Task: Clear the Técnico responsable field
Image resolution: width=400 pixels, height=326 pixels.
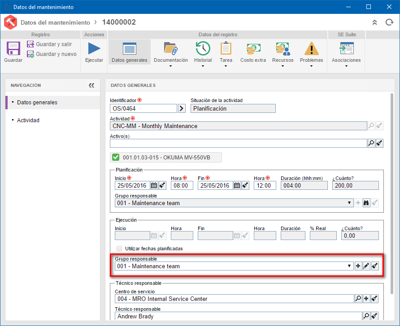Action: [374, 316]
